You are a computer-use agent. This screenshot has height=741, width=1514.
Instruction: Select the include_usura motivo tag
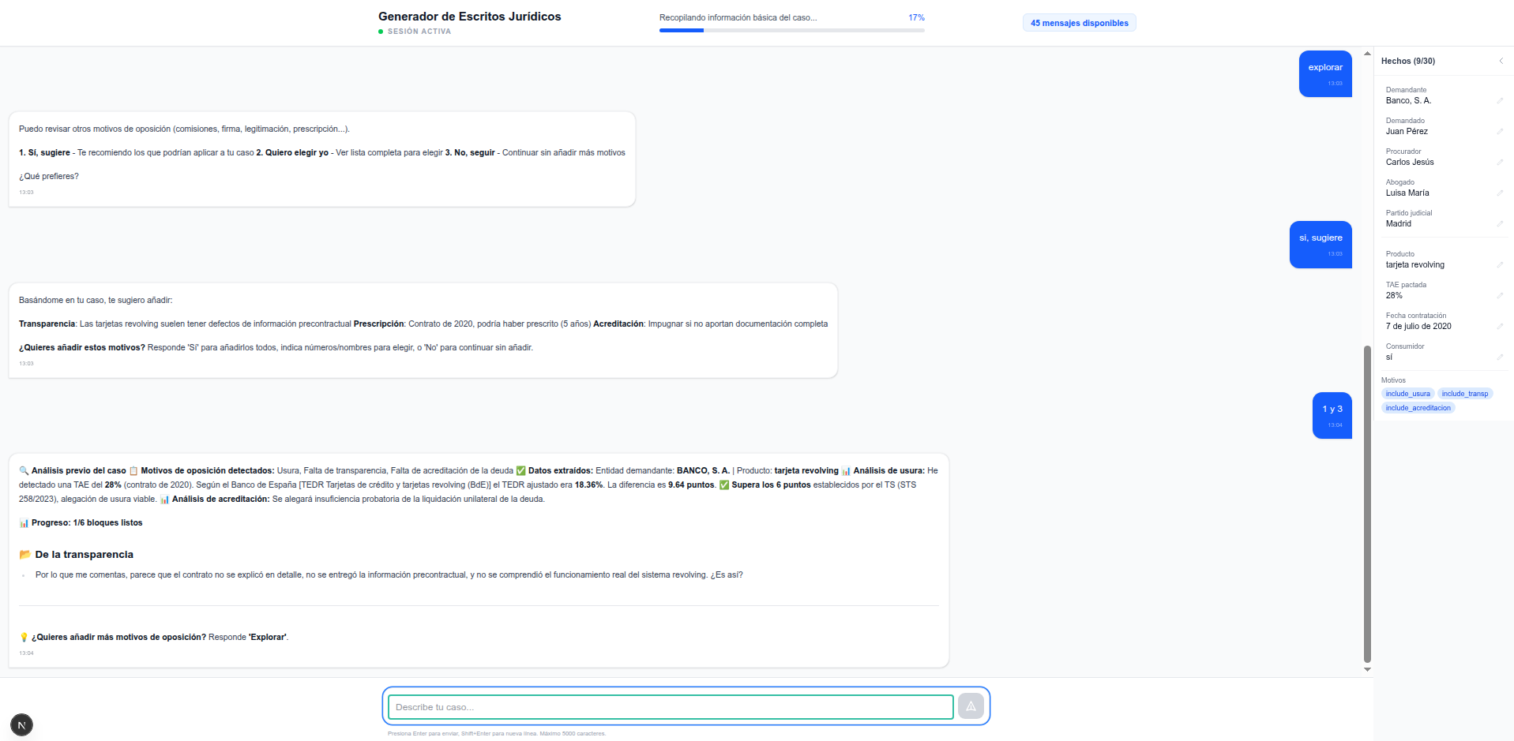point(1407,394)
